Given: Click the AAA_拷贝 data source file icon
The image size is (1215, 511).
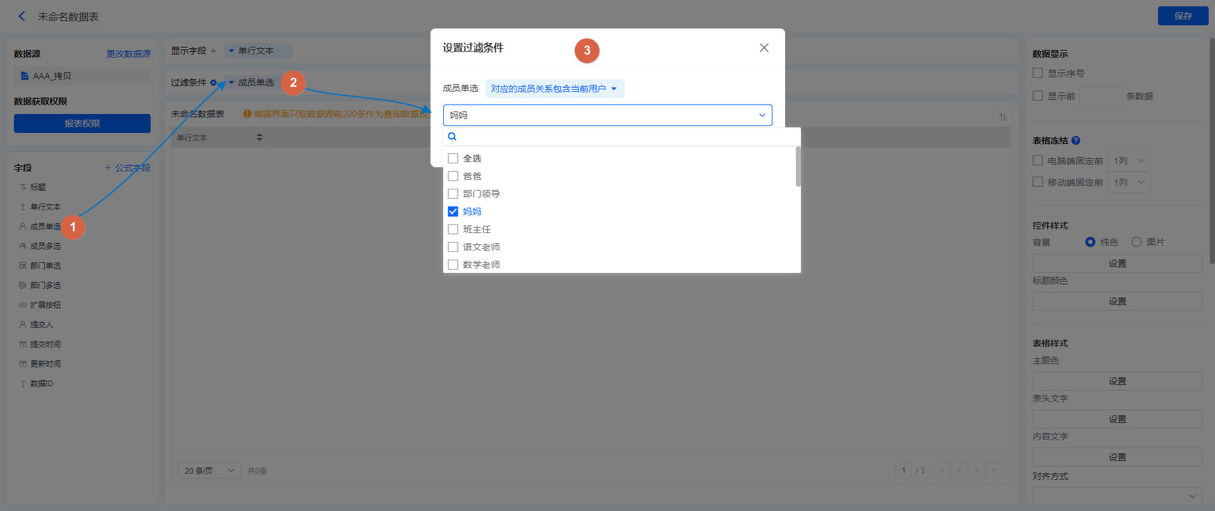Looking at the screenshot, I should click(x=25, y=76).
